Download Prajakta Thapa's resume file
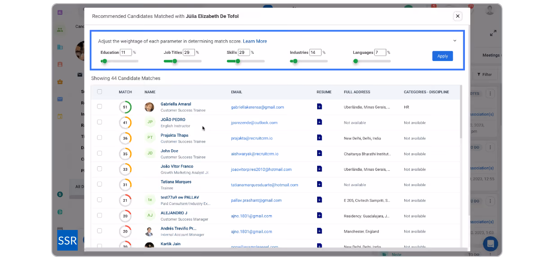Viewport: 539px width, 260px height. point(319,138)
